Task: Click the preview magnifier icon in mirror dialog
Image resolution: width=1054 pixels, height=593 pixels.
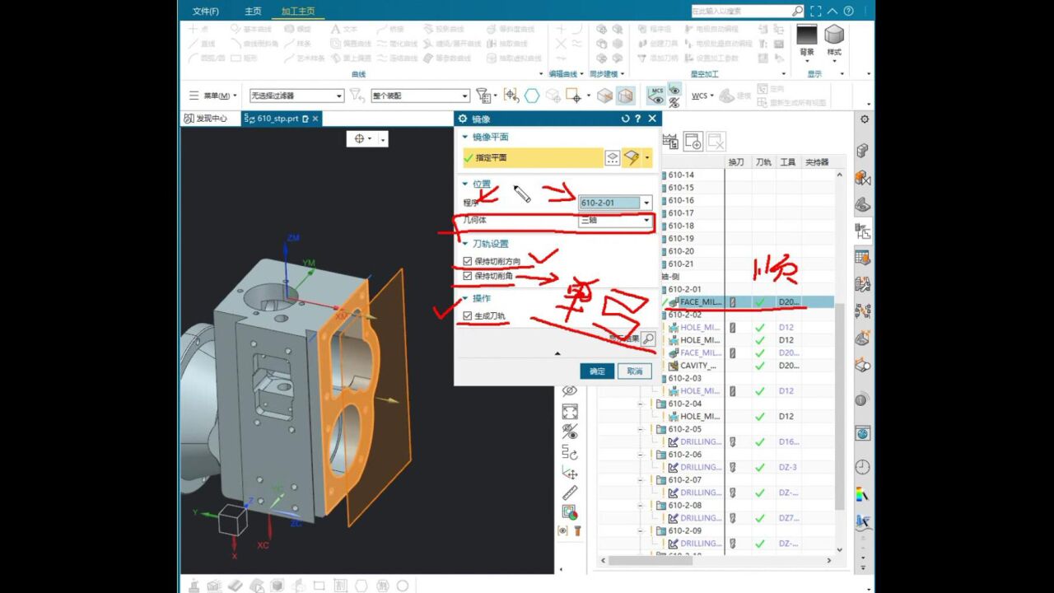Action: [648, 339]
